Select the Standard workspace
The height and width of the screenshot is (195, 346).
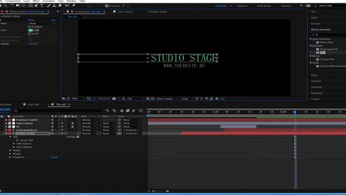[x=242, y=6]
